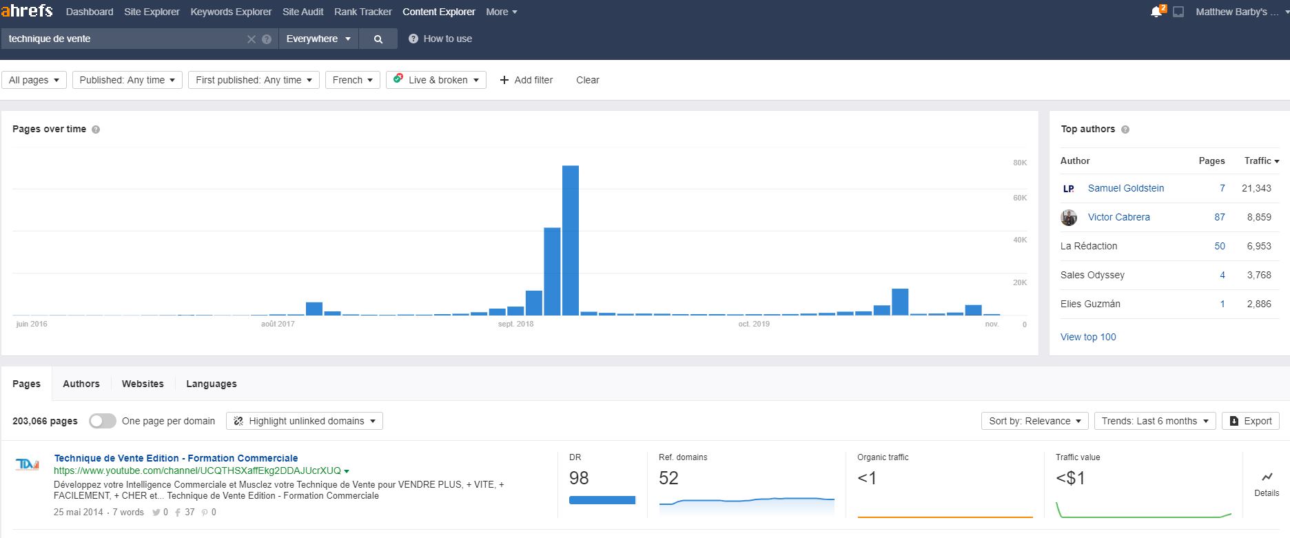This screenshot has height=538, width=1290.
Task: Go to Content Explorer
Action: (x=439, y=12)
